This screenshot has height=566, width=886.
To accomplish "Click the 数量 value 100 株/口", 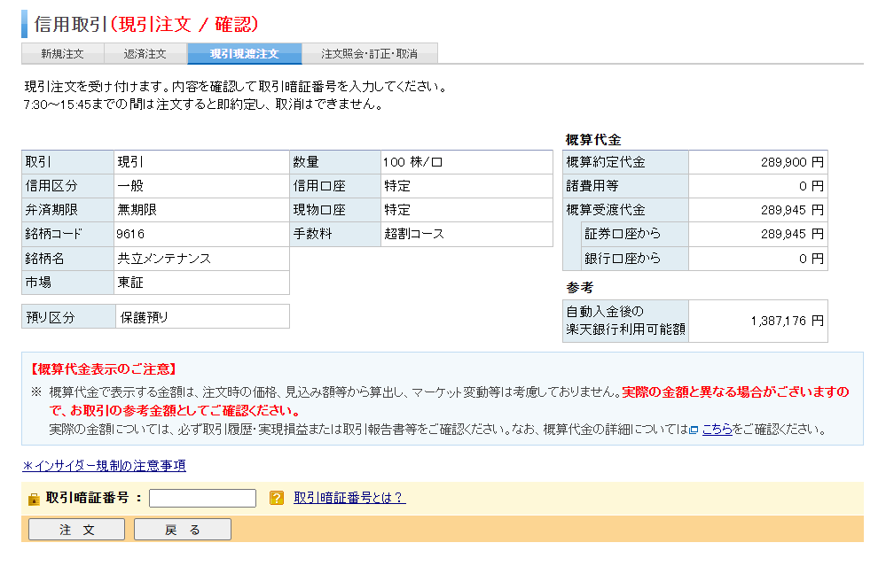I will click(x=412, y=163).
